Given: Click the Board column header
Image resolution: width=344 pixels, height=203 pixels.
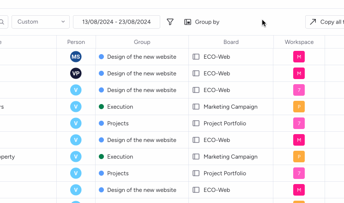Looking at the screenshot, I should click(231, 42).
